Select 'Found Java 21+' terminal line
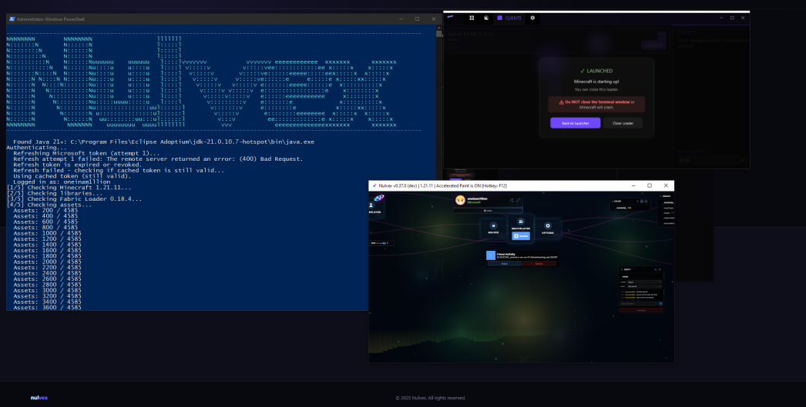This screenshot has height=407, width=806. coord(163,142)
